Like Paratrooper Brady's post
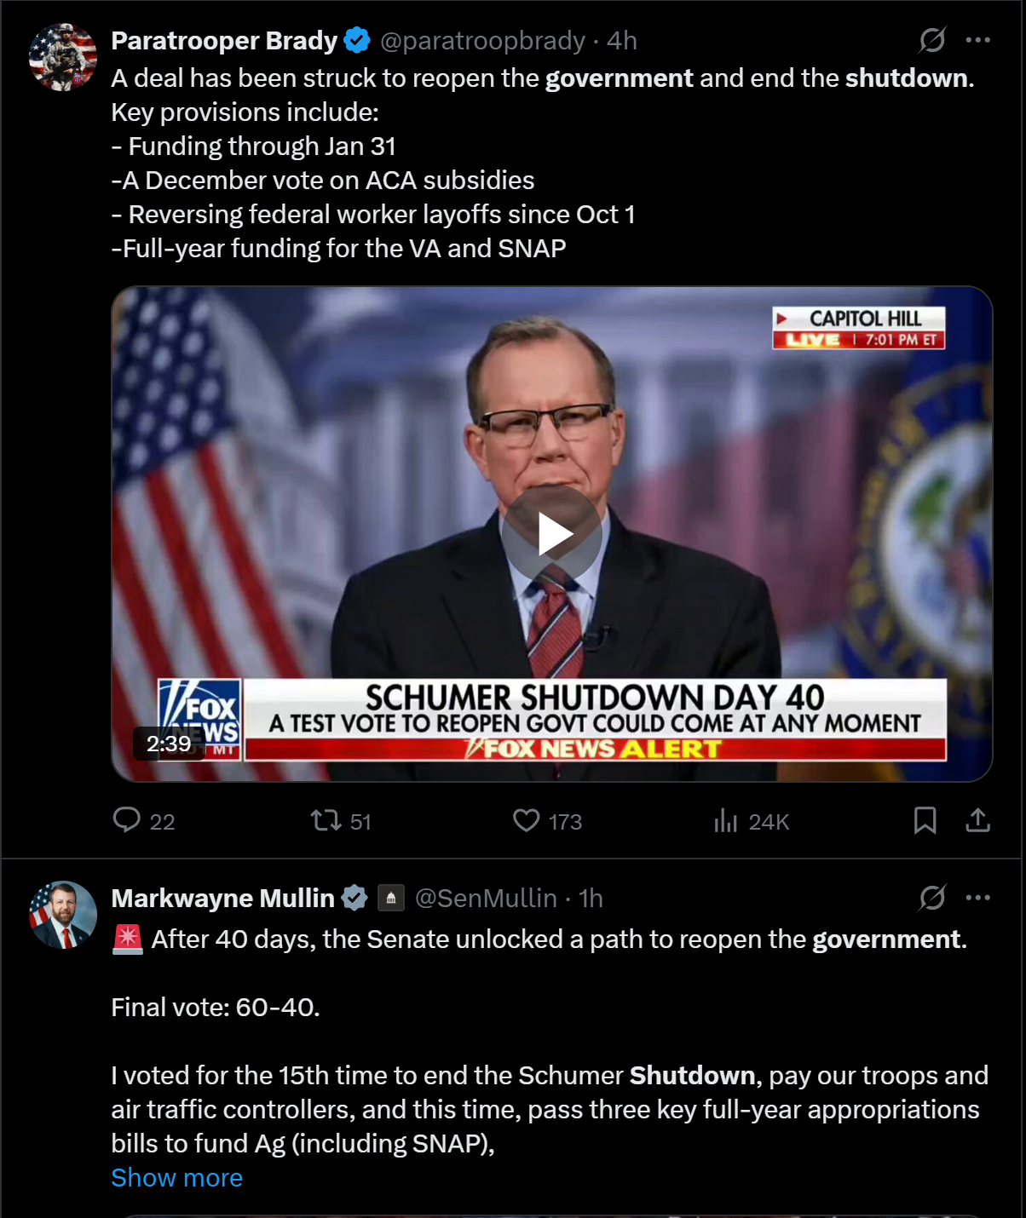 pos(527,820)
